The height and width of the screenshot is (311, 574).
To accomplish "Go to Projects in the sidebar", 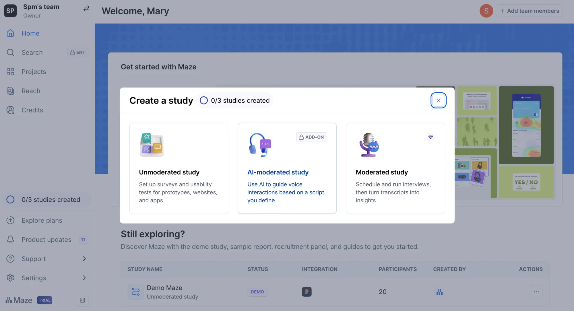I will click(47, 72).
